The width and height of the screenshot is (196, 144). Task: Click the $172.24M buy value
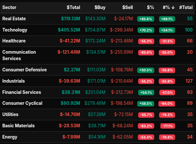[x=95, y=41]
